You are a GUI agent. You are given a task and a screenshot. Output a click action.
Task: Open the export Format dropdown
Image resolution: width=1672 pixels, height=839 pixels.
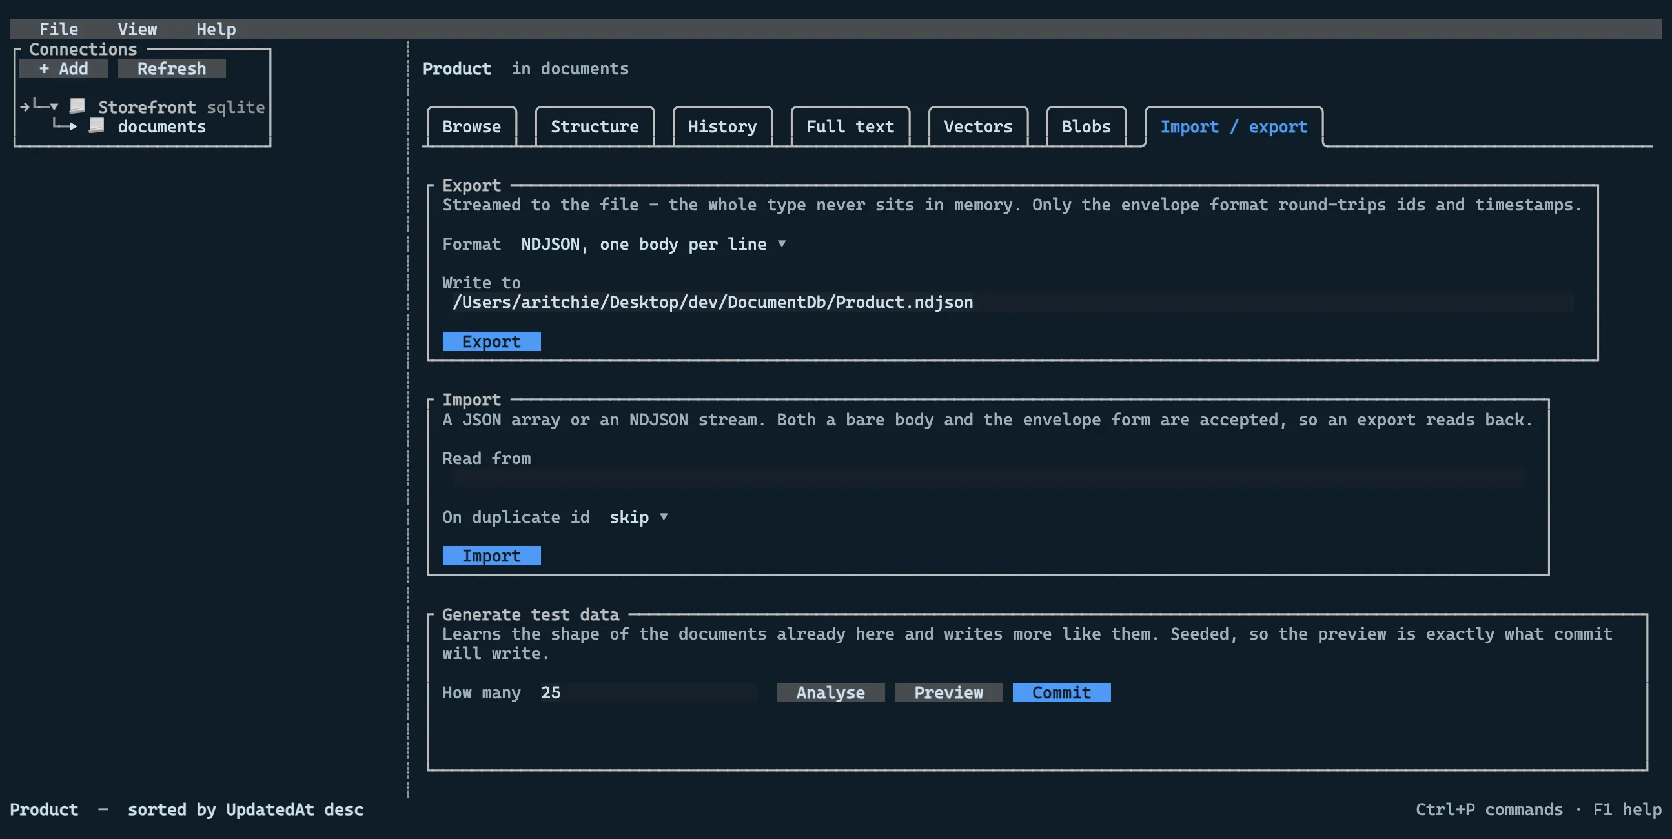(653, 244)
